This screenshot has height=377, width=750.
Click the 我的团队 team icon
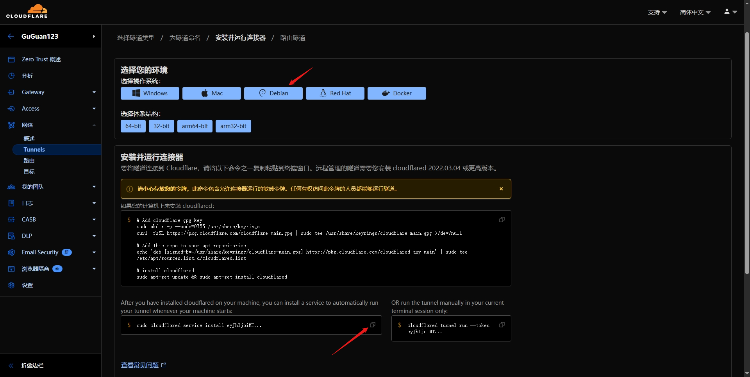11,187
